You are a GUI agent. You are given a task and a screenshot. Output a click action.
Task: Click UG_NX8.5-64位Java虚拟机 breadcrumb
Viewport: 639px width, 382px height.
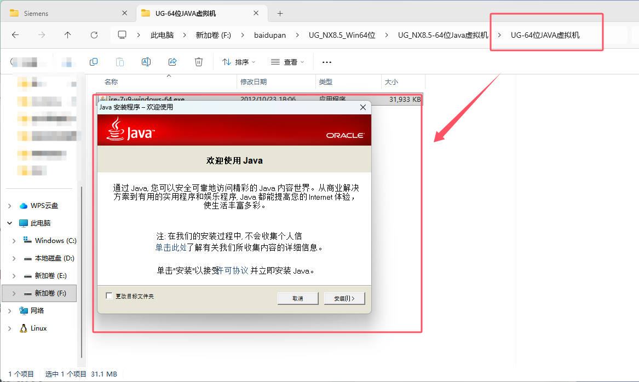442,35
